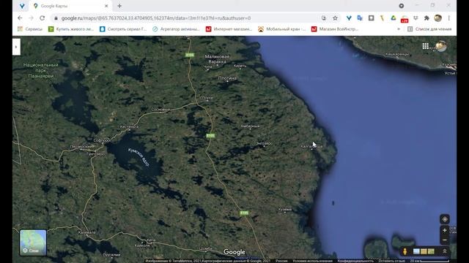Go back with the browser back arrow

[x=20, y=18]
